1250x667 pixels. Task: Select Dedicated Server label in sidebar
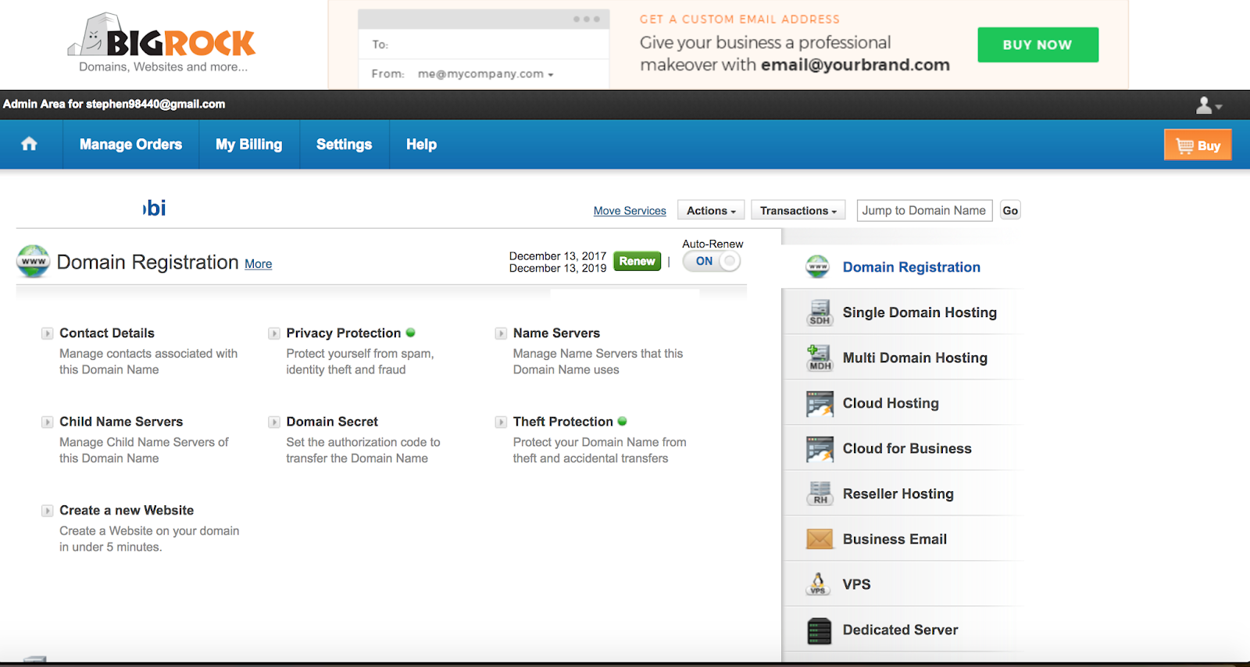tap(900, 630)
